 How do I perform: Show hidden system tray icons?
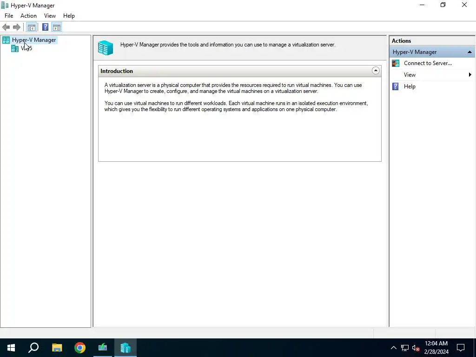tap(393, 348)
